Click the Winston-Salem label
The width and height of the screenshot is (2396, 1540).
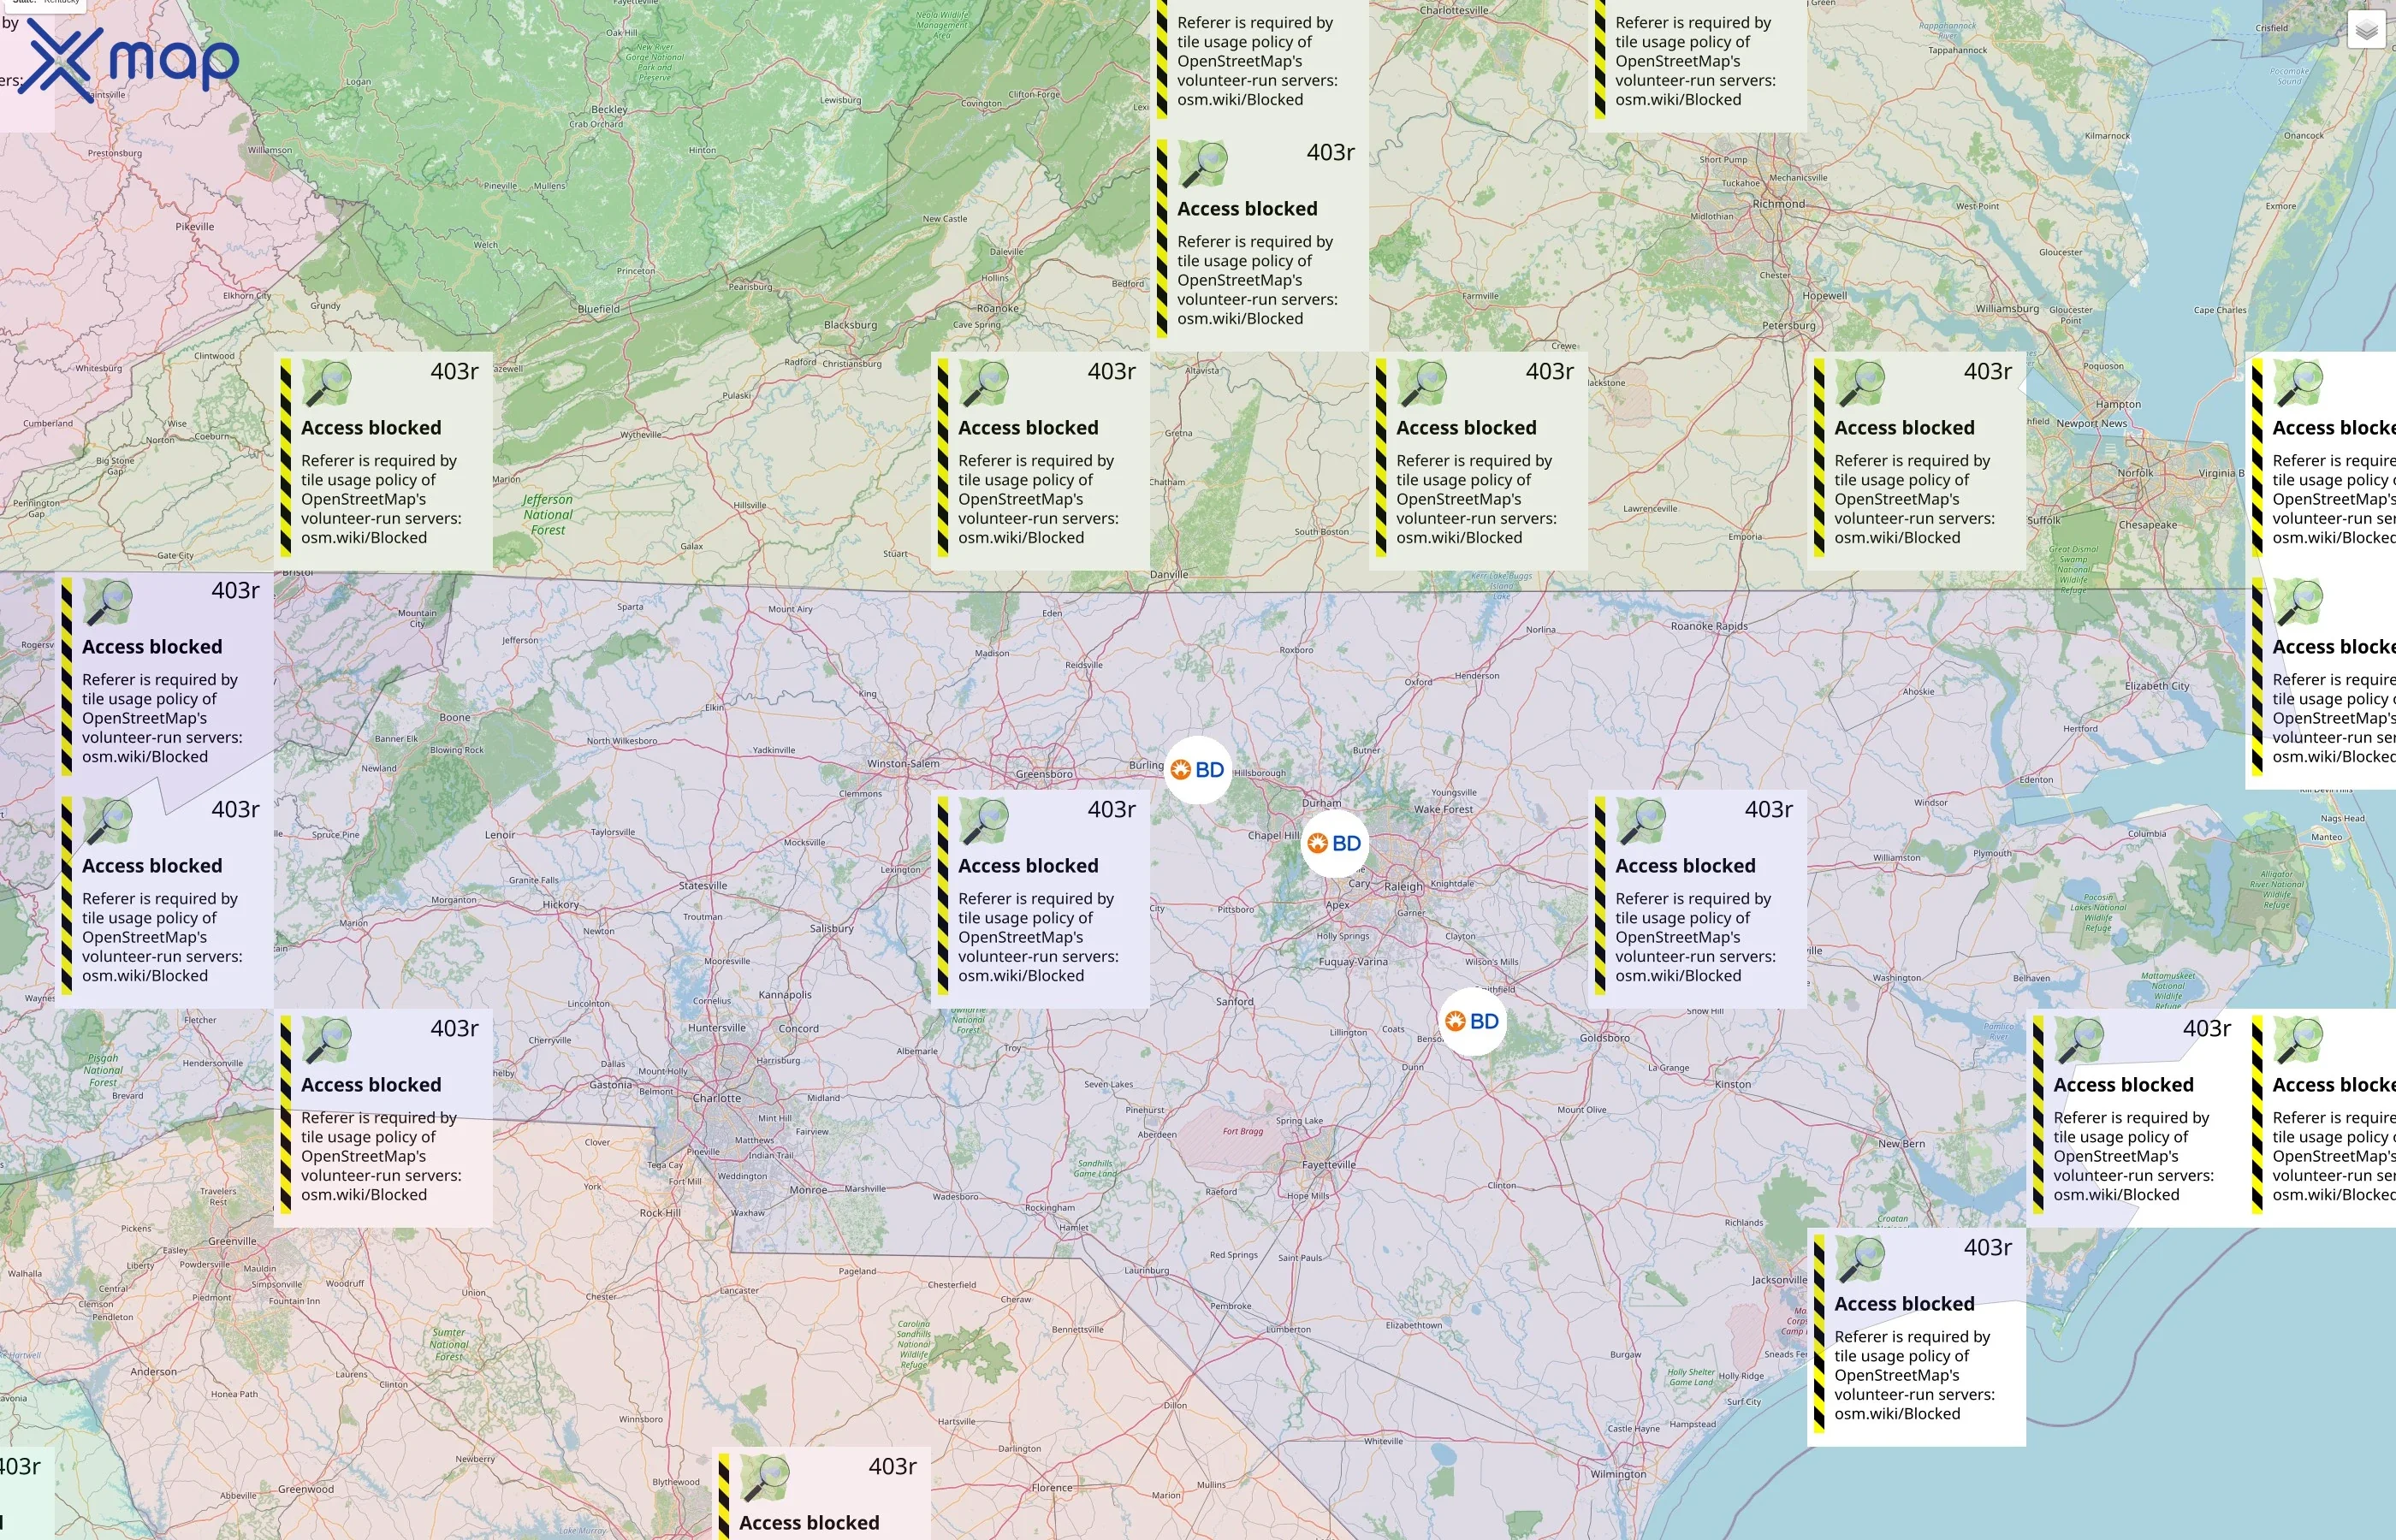coord(903,764)
